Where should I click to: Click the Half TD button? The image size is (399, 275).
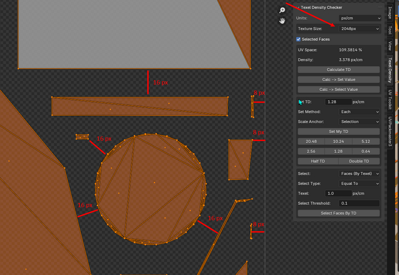(x=317, y=161)
